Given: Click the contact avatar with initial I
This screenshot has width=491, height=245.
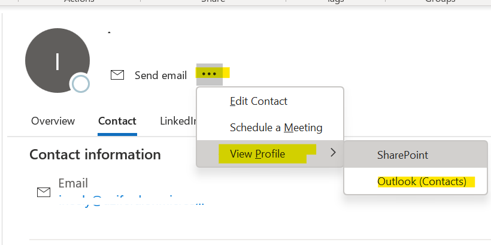Looking at the screenshot, I should (x=57, y=62).
